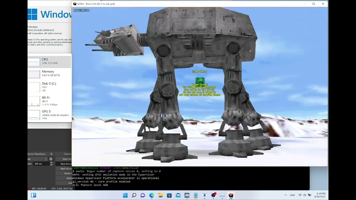Viewport: 356px width, 200px height.
Task: Click 'REC: 00:08:46' in OBS status
Action: click(x=39, y=189)
